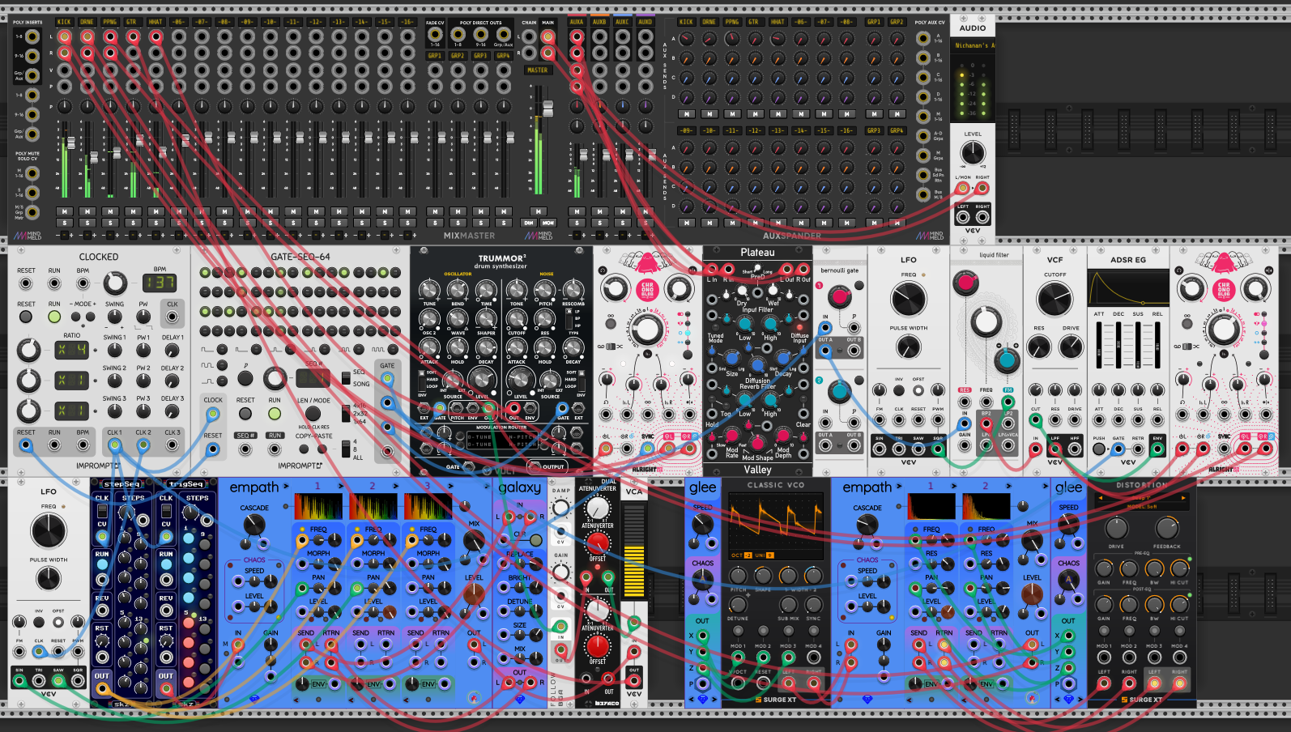The height and width of the screenshot is (732, 1291).
Task: Turn the white FREQ knob on liquid filter
Action: point(986,321)
